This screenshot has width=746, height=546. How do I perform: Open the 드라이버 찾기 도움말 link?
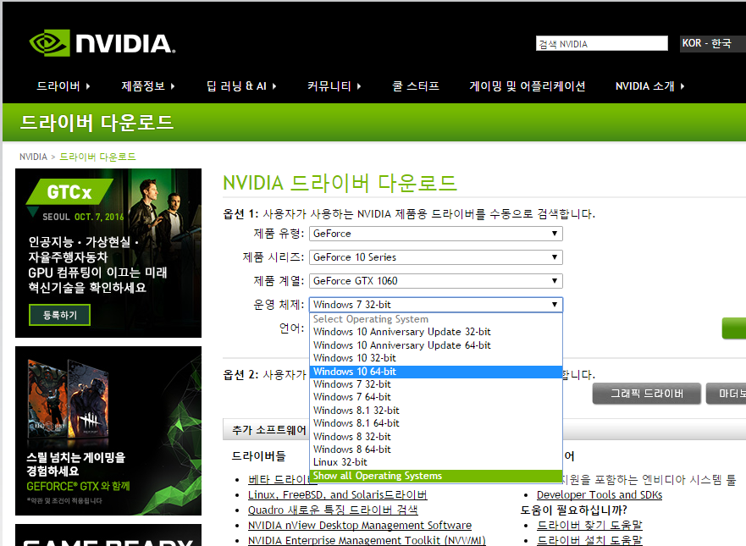coord(589,525)
